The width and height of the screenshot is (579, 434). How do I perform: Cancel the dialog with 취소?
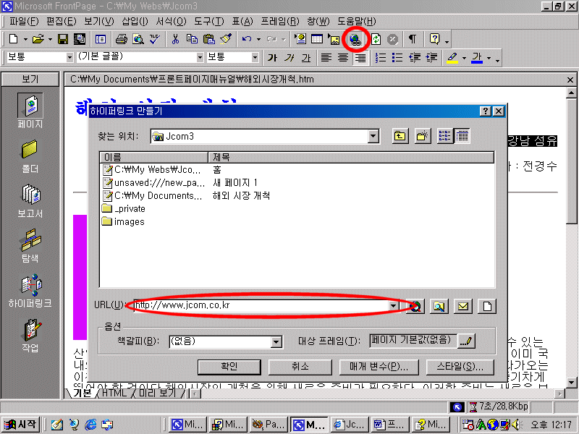pyautogui.click(x=300, y=367)
